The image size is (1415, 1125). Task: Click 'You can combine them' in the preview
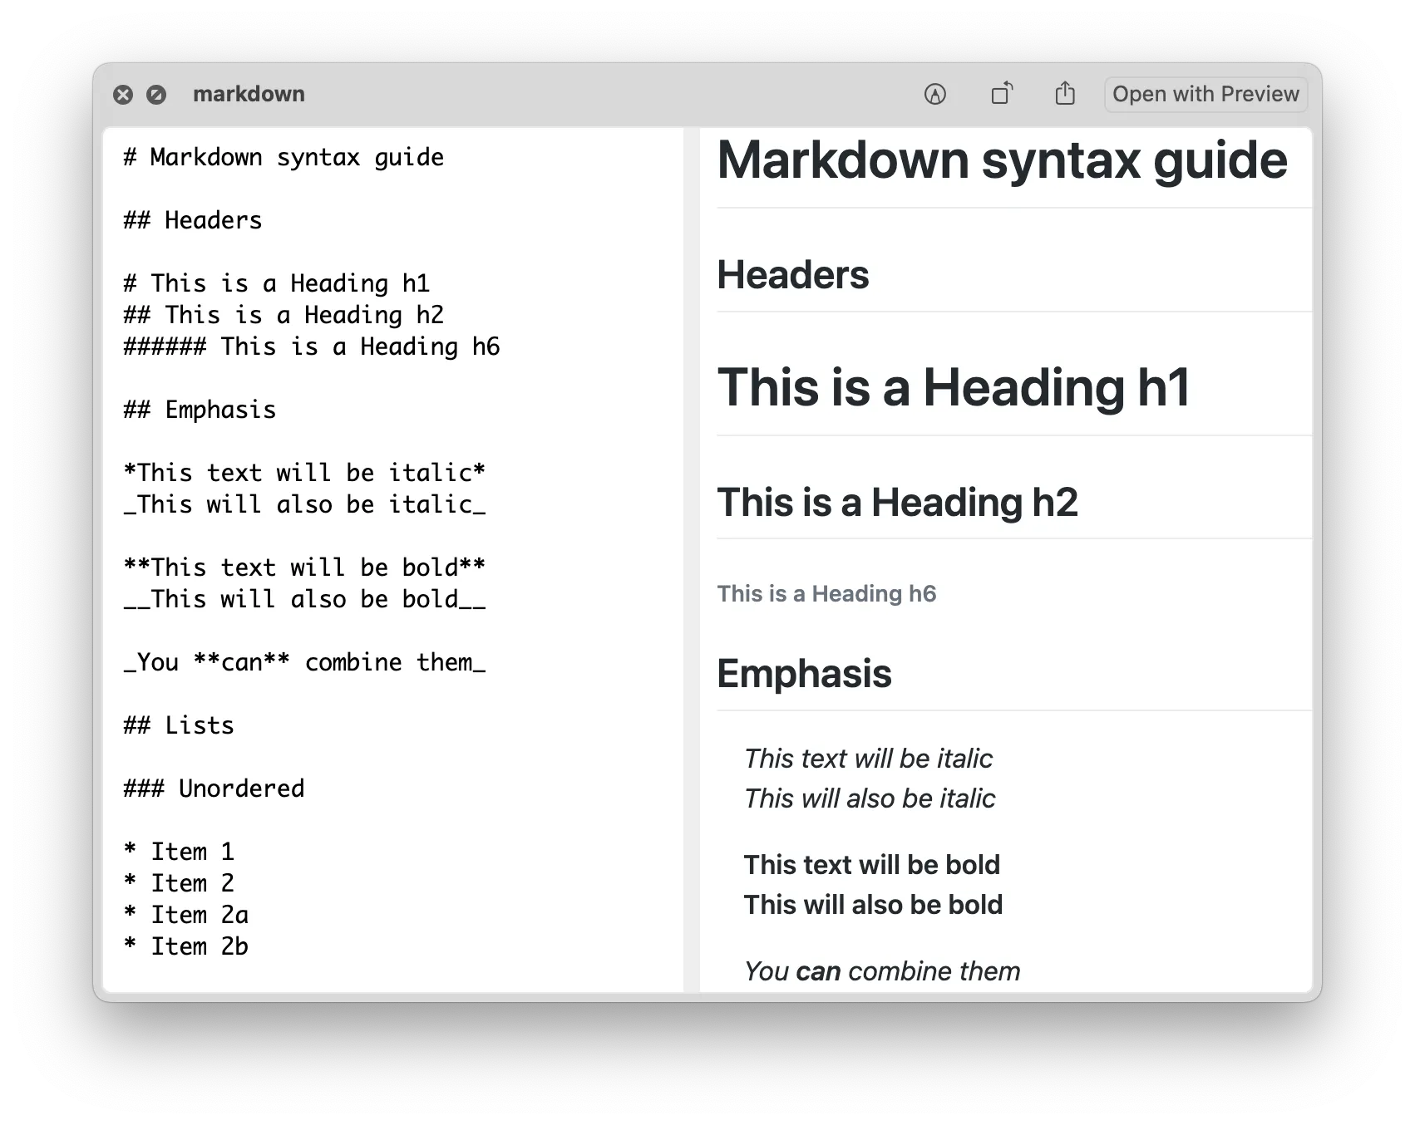click(x=881, y=970)
